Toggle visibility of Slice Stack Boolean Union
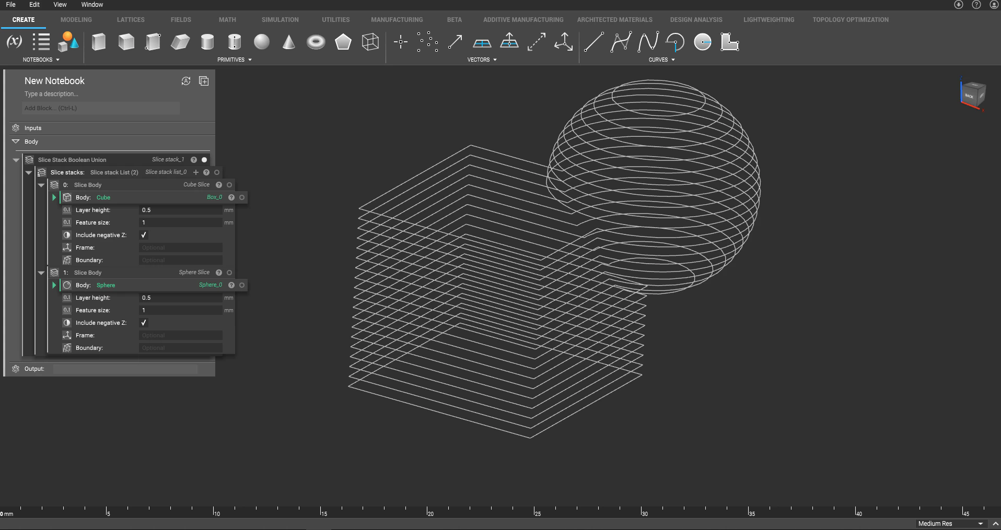 click(203, 160)
